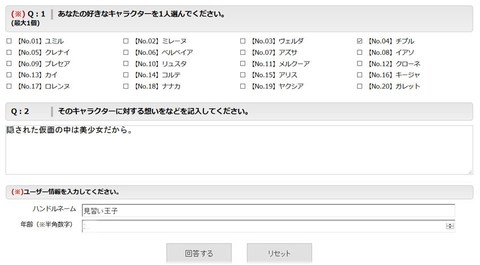The image size is (480, 265).
Task: Click inside the Q2 comment text area
Action: [239, 150]
